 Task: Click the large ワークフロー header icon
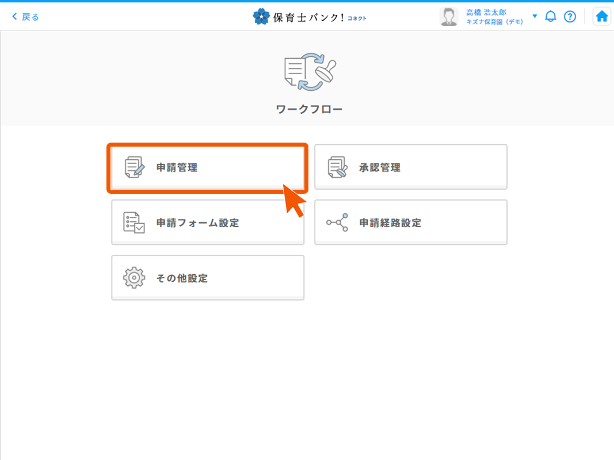click(x=309, y=72)
